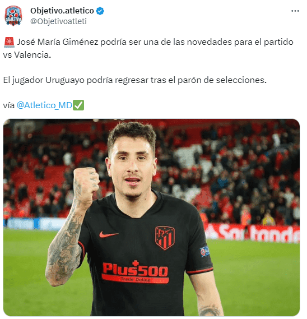307x319 pixels.
Task: Click the UEFA badge on the sleeve
Action: point(204,251)
